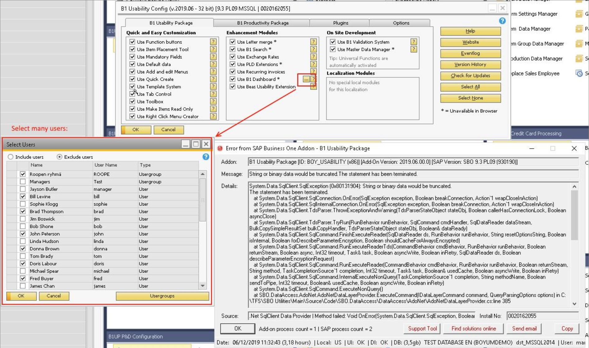589x348 pixels.
Task: Click Check for Updates button
Action: tap(470, 76)
